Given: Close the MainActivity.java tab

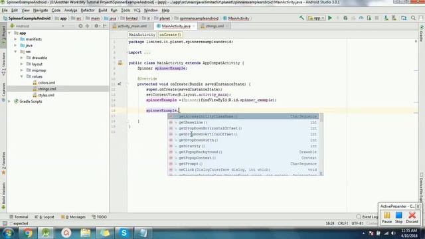Looking at the screenshot, I should coord(193,27).
